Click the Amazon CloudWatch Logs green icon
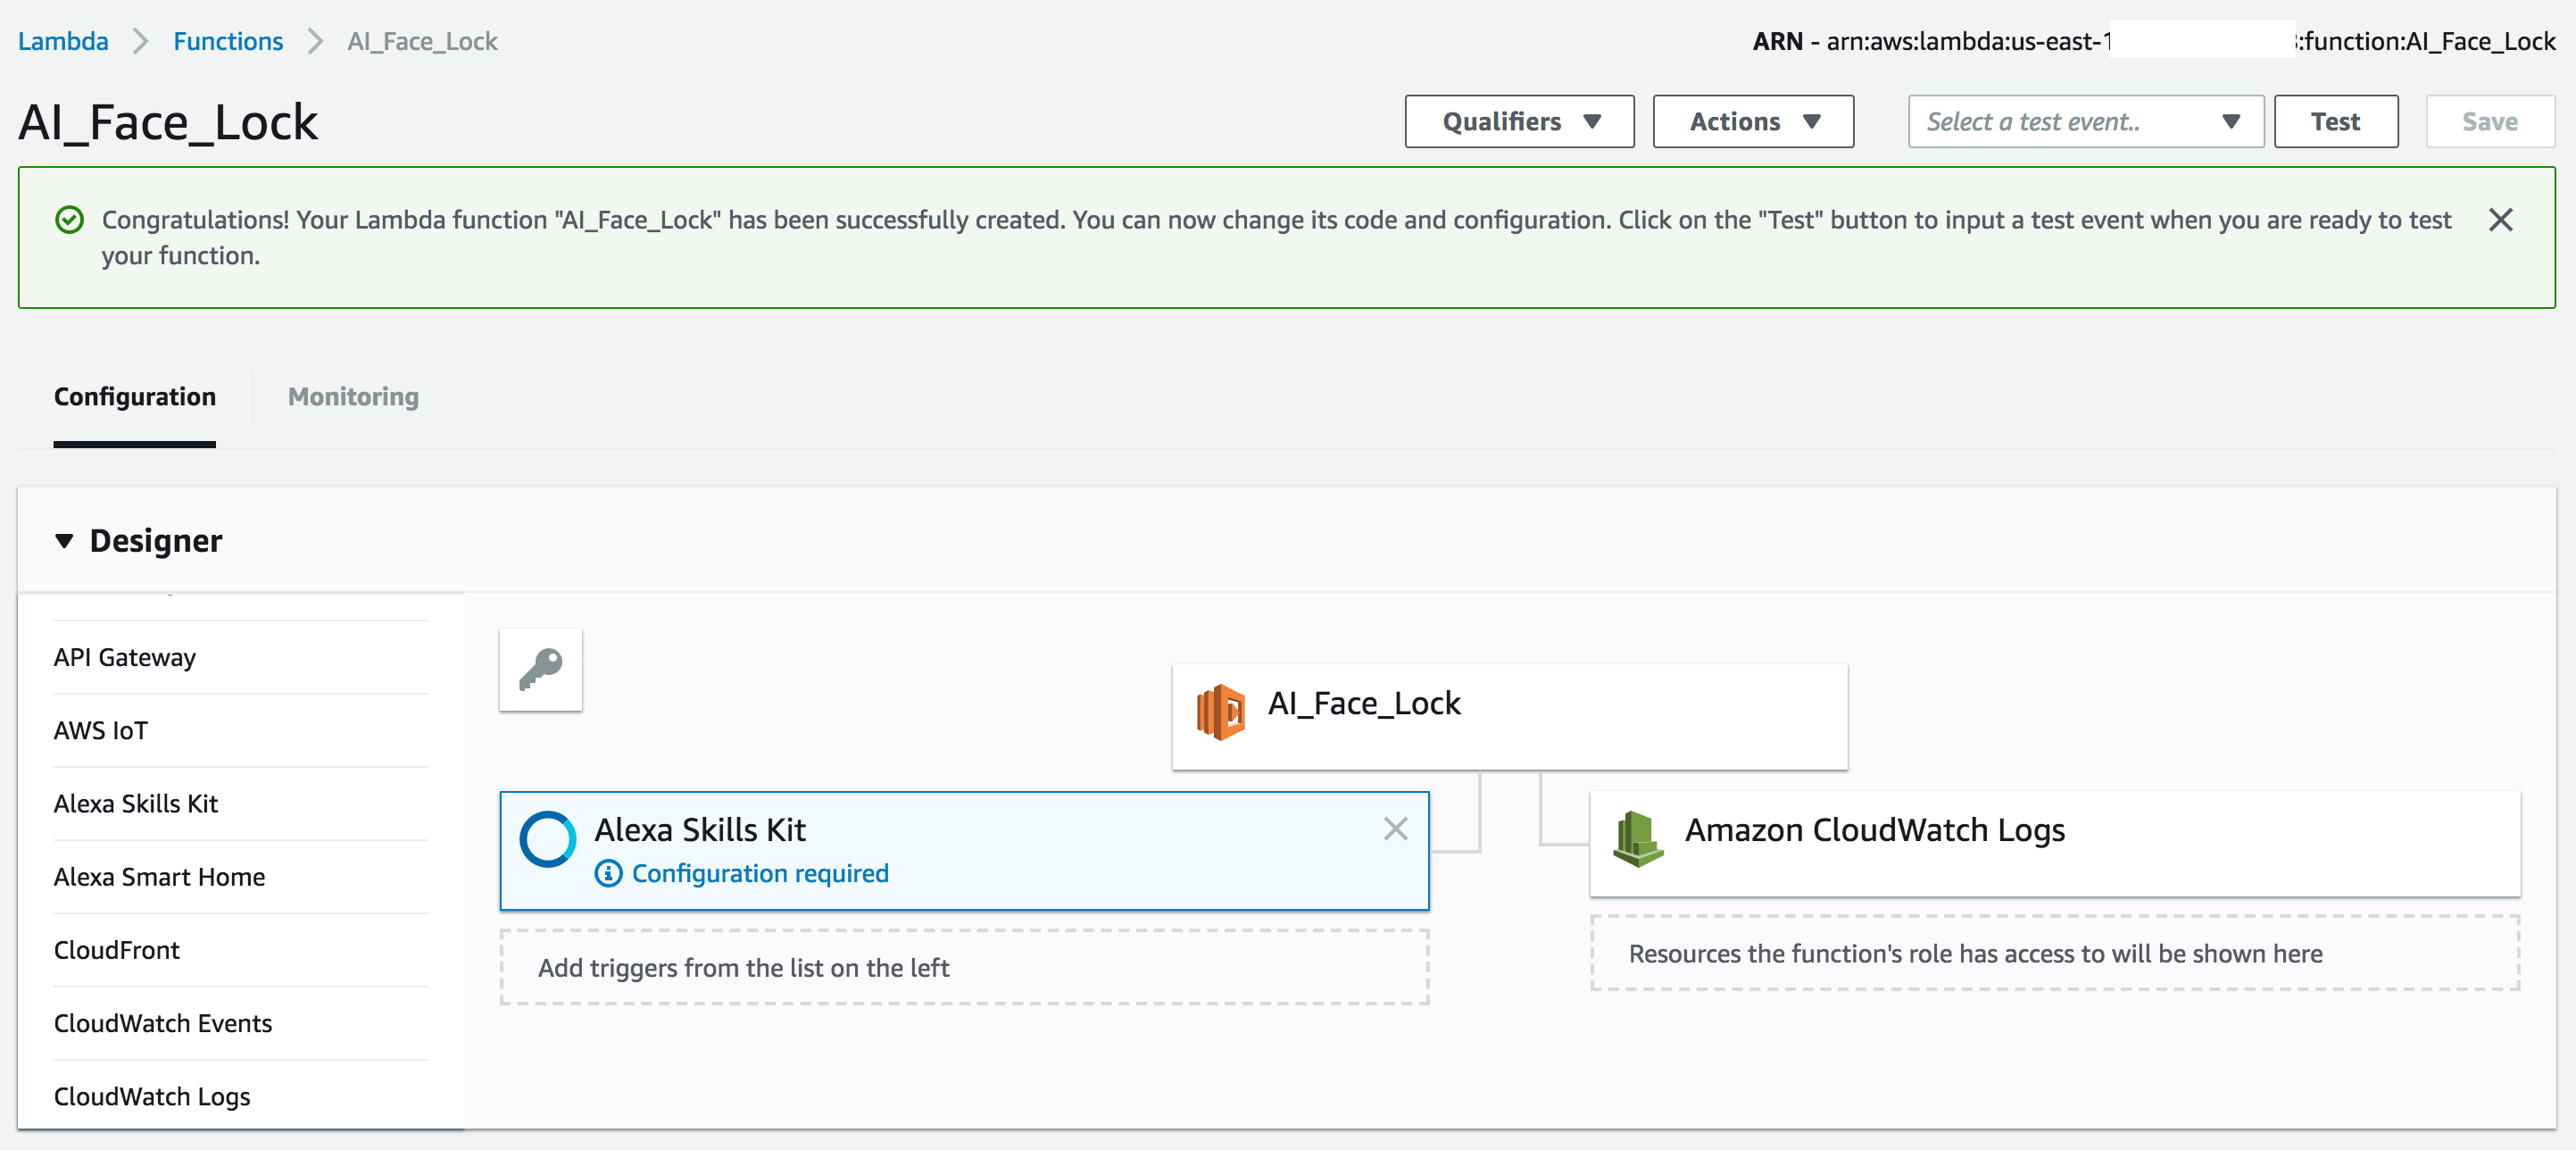Screen dimensions: 2576x1150 click(x=1638, y=839)
